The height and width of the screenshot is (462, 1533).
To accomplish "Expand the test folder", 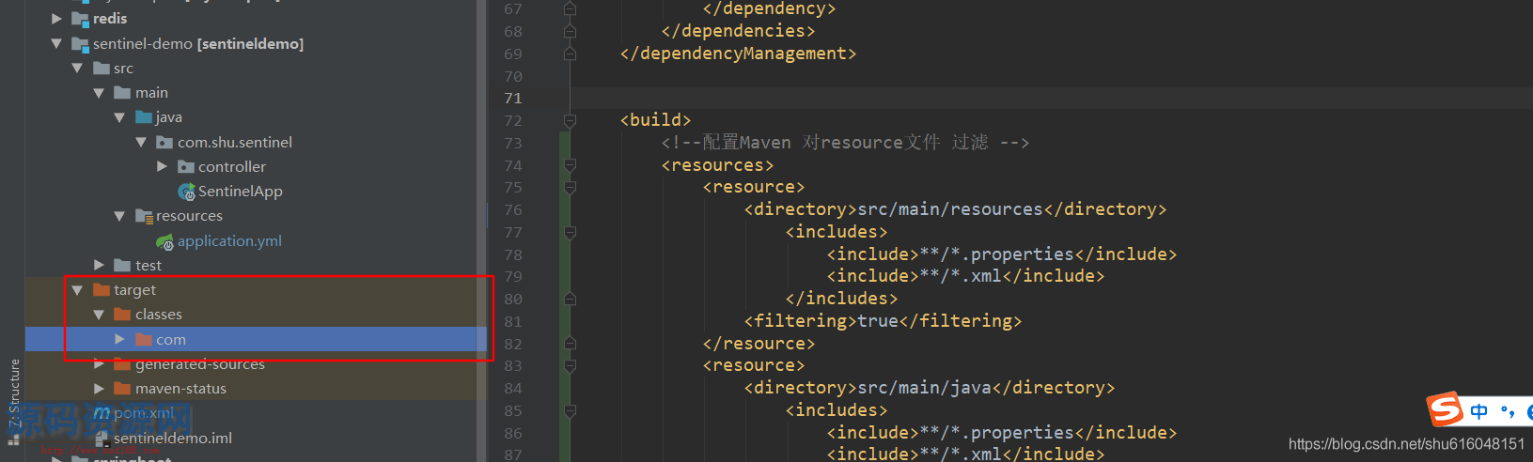I will click(x=99, y=266).
